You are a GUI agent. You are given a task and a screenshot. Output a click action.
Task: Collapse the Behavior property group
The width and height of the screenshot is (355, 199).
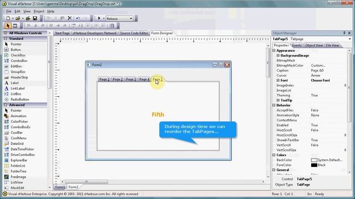click(x=274, y=105)
